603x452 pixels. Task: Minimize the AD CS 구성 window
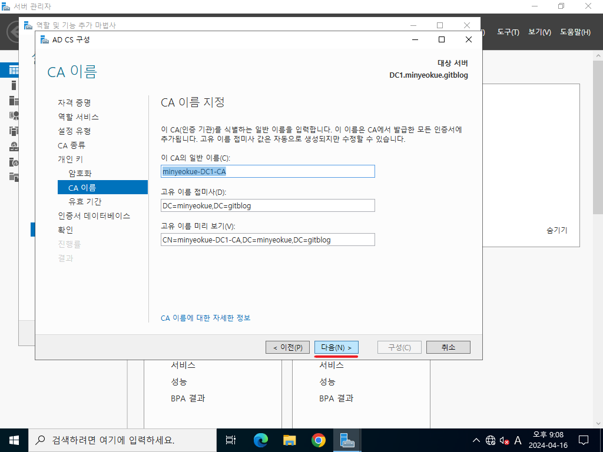(415, 39)
